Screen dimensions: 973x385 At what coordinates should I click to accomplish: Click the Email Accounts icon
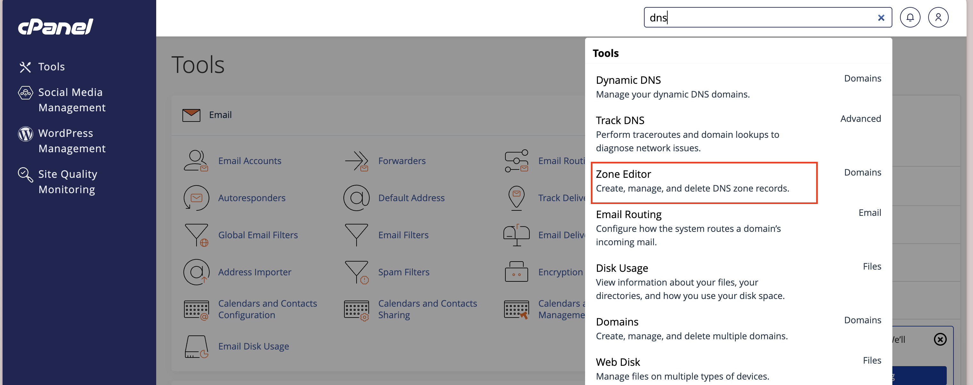click(196, 161)
